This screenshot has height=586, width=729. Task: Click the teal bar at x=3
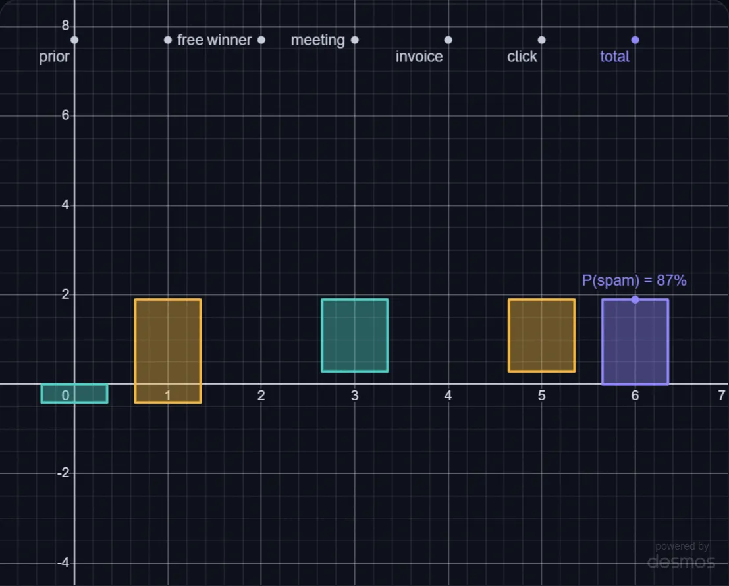[355, 336]
